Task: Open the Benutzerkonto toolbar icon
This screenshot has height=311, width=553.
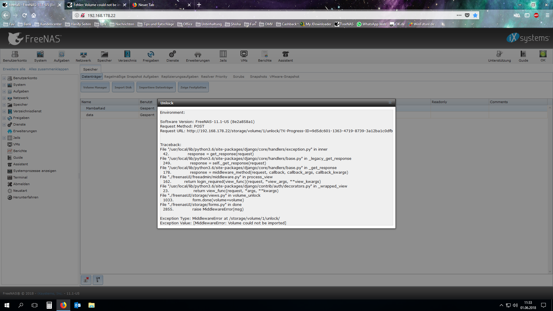Action: click(15, 56)
